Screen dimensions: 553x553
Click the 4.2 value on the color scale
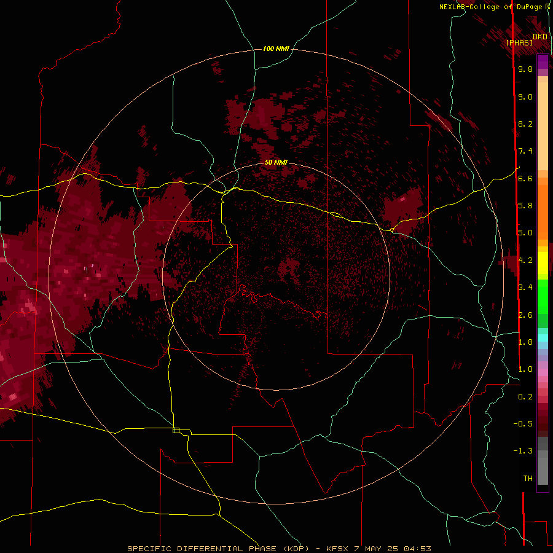[x=525, y=261]
